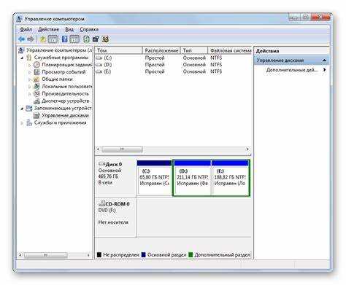Select Службы и приложения node

tap(60, 122)
